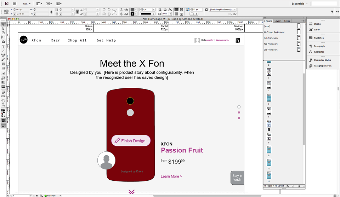The image size is (340, 197).
Task: Click the rotate 90 degrees clockwise icon
Action: tap(104, 10)
